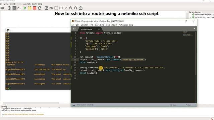
Task: Open Sublime tab list dropdown arrow
Action: [194, 29]
